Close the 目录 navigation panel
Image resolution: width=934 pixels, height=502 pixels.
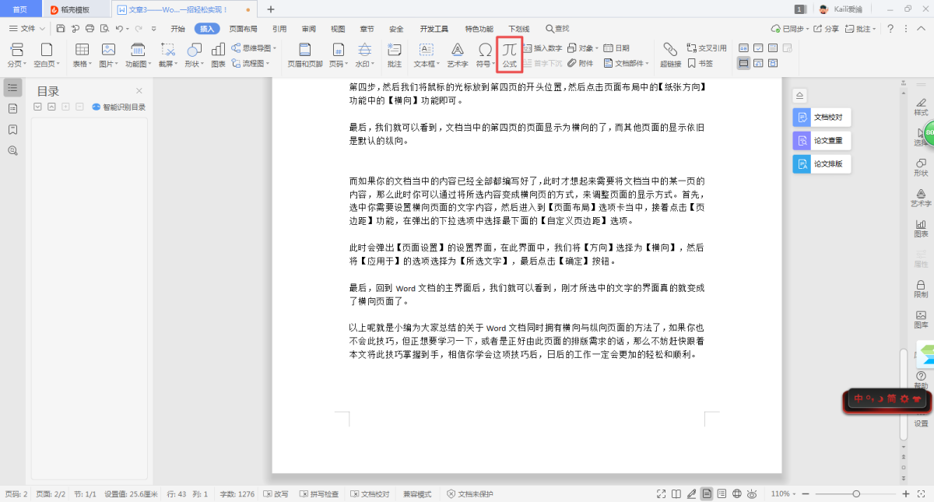(139, 91)
